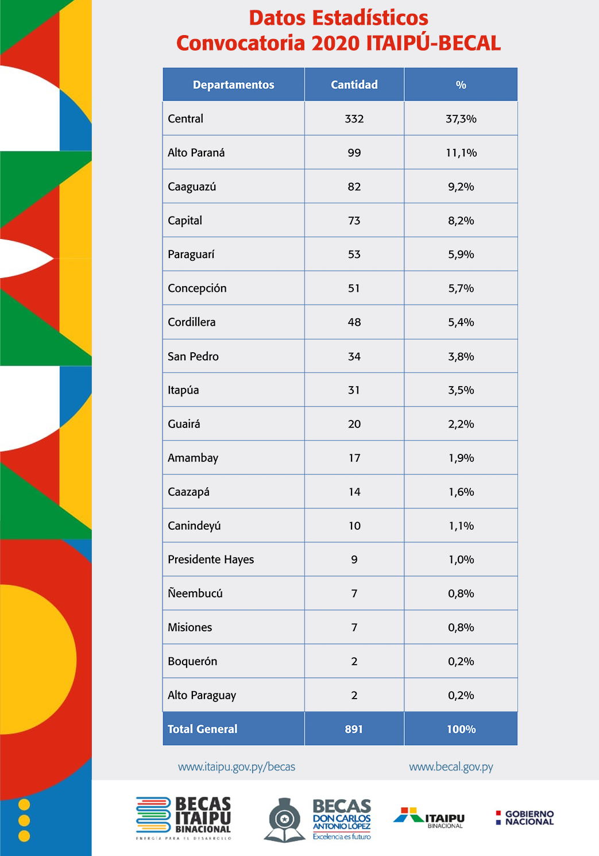Open the www.becal.gov.py link
The width and height of the screenshot is (599, 856).
451,766
